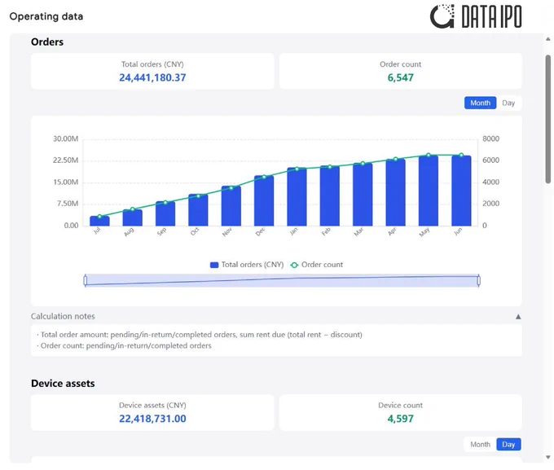This screenshot has width=554, height=470.
Task: Click the 'Total order amount' note line
Action: (200, 335)
